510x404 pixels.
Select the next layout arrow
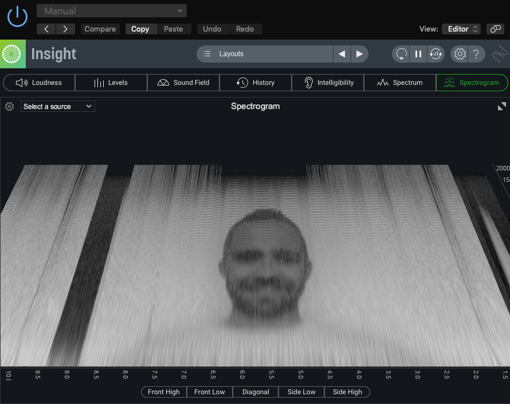tap(359, 54)
